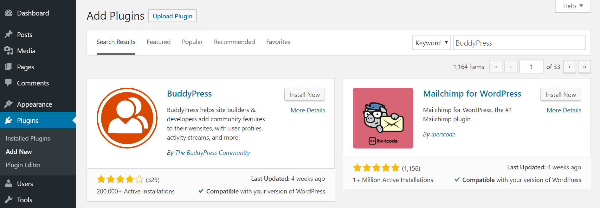Switch to Popular tab
Viewport: 600px width, 208px height.
pos(192,42)
